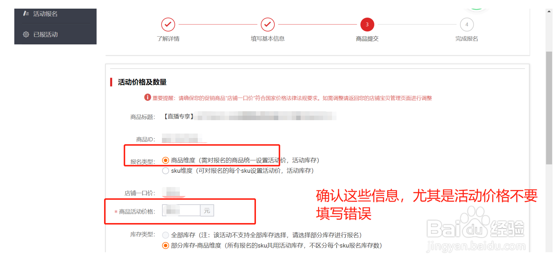556x265 pixels.
Task: Select sku维度 registration type radio
Action: pyautogui.click(x=166, y=171)
